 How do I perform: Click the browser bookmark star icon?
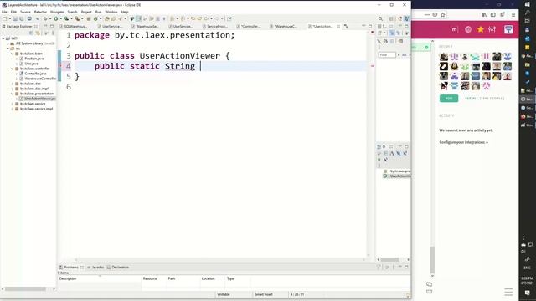pyautogui.click(x=443, y=15)
